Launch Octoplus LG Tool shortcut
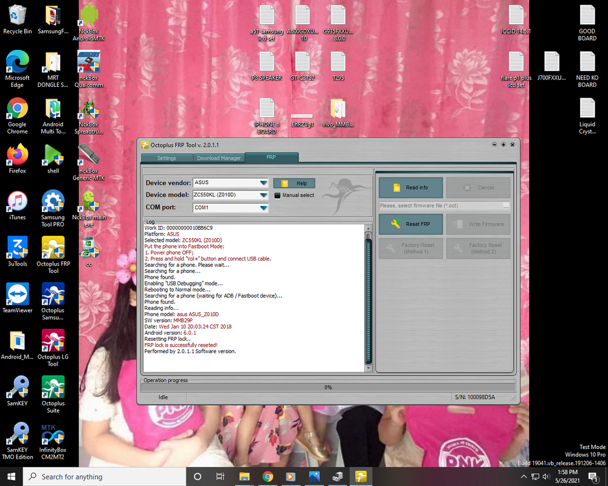608x486 pixels. pyautogui.click(x=53, y=348)
